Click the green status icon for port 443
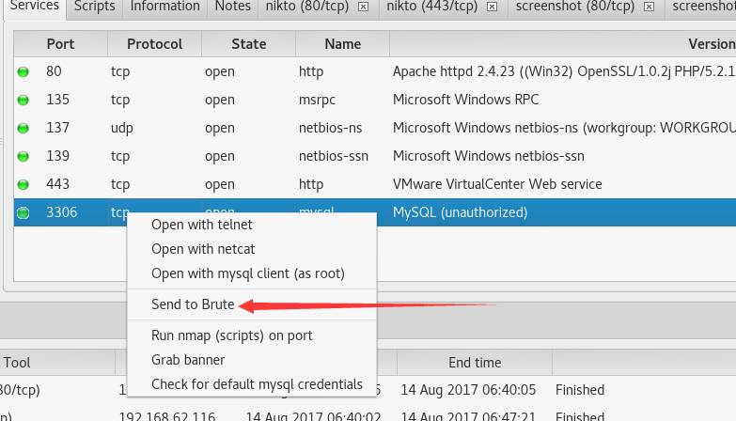Screen dimensions: 736x421 pyautogui.click(x=23, y=184)
